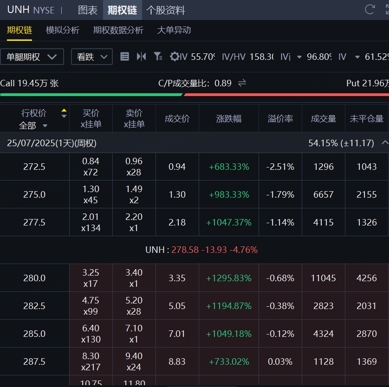
Task: Click the 买价 x挂单 column header
Action: tap(91, 118)
